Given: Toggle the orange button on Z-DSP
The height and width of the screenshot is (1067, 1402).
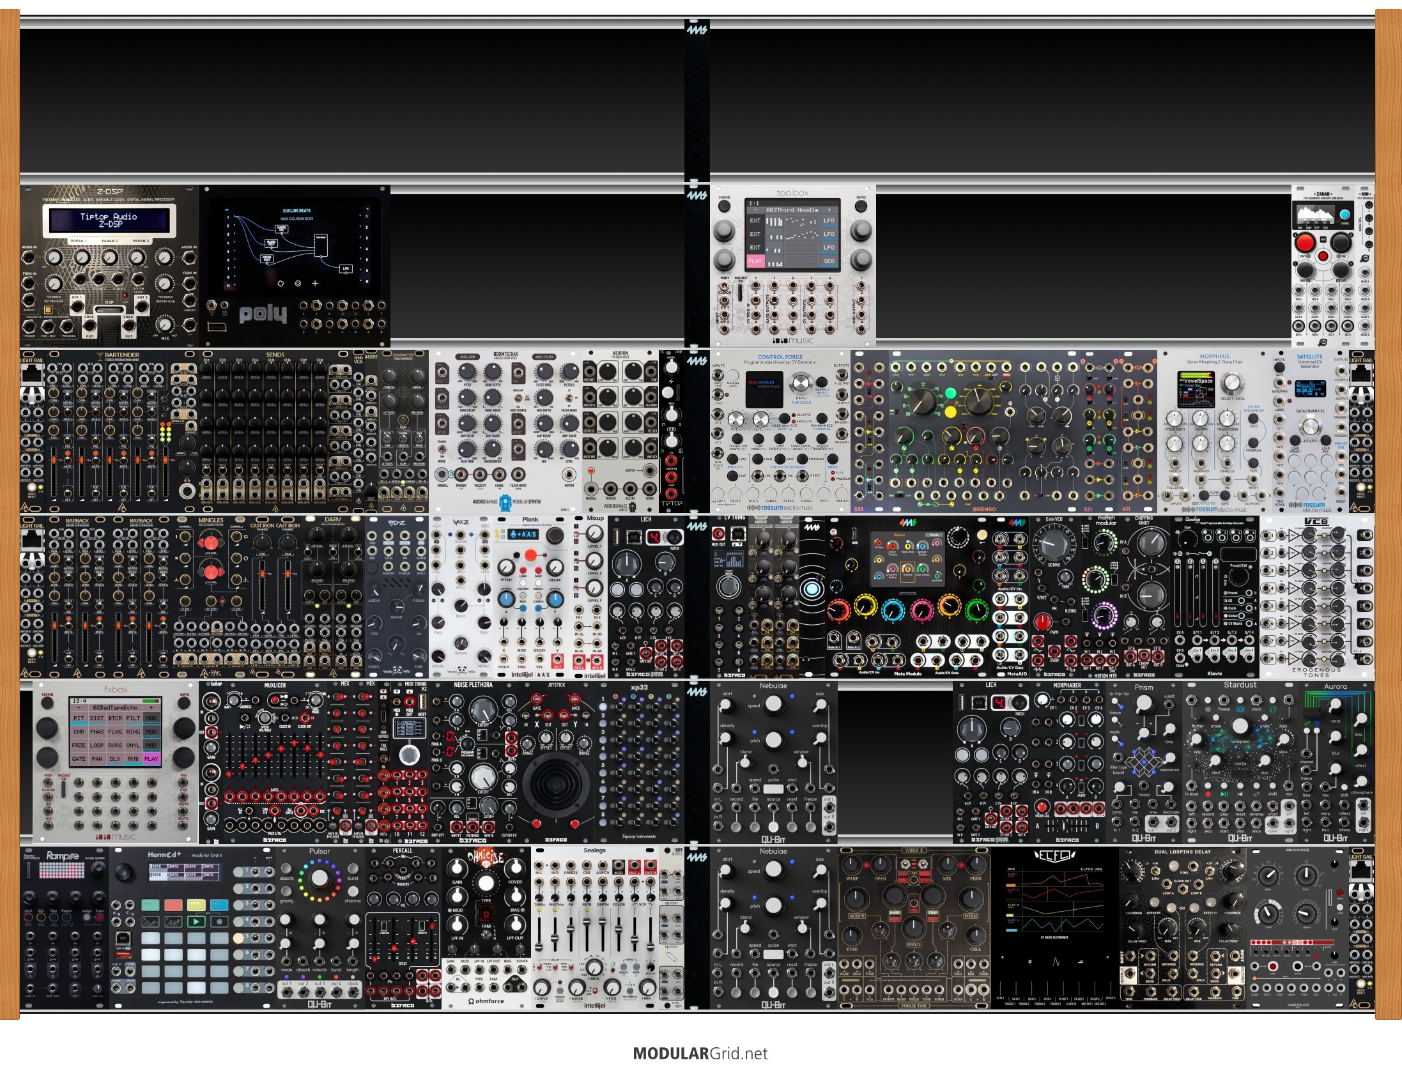Looking at the screenshot, I should [x=47, y=309].
